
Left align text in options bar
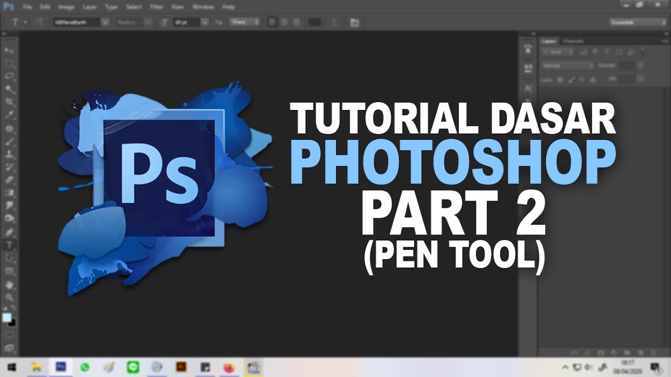273,23
